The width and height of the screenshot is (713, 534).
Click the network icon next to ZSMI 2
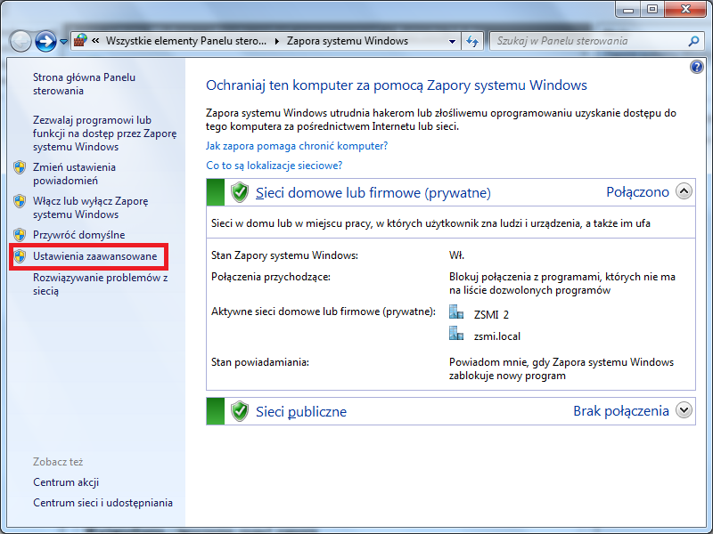pos(456,312)
